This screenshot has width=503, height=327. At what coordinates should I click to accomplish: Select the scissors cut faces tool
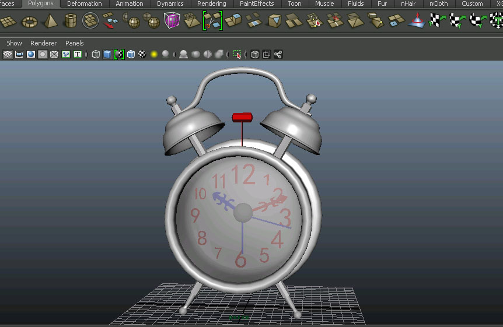(212, 21)
